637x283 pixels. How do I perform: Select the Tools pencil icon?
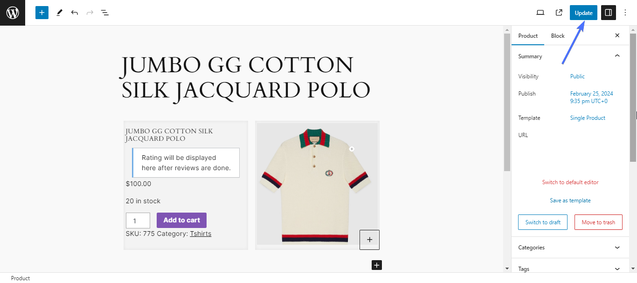click(59, 13)
